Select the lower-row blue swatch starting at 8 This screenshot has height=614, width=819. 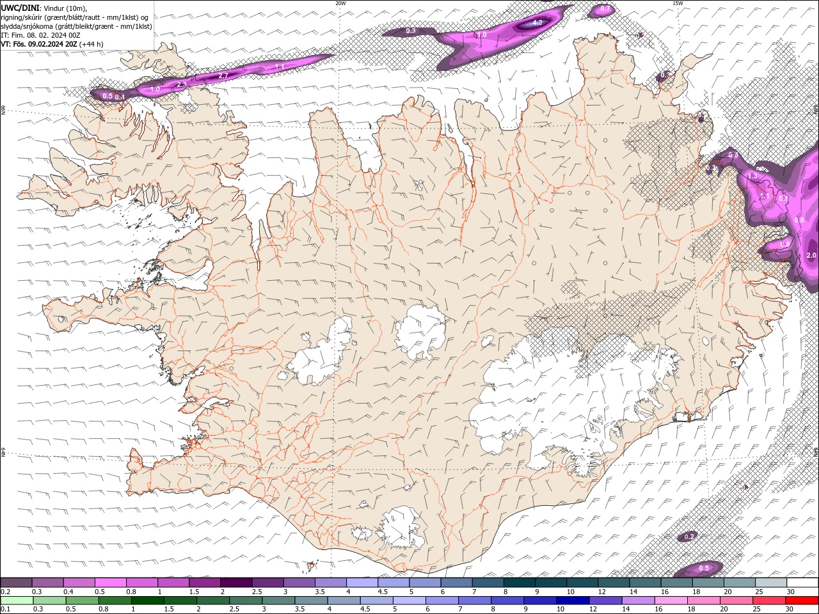point(507,601)
